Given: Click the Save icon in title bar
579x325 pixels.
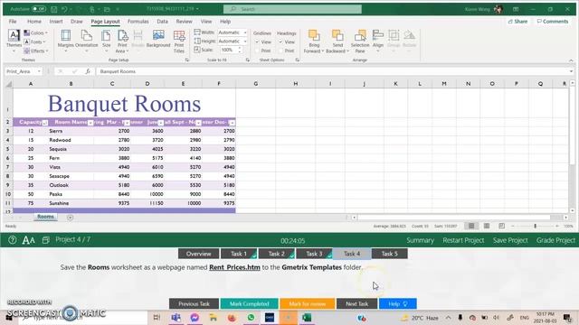Looking at the screenshot, I should 54,9.
